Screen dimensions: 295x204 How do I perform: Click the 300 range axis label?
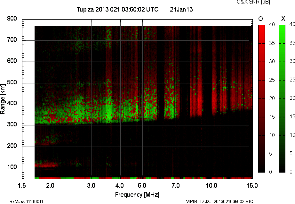point(12,124)
